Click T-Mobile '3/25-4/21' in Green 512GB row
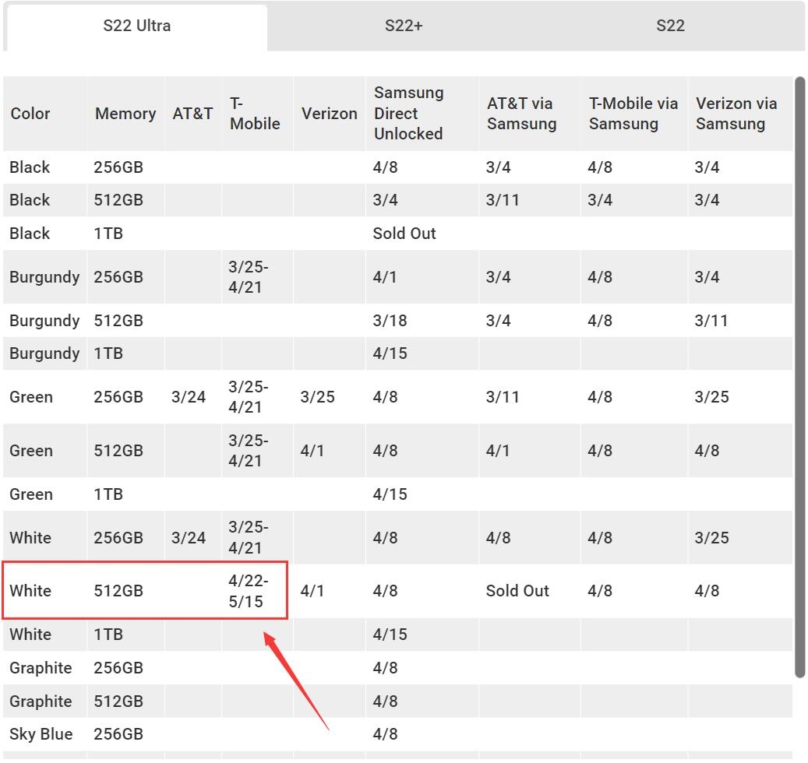This screenshot has height=763, width=808. pos(249,451)
